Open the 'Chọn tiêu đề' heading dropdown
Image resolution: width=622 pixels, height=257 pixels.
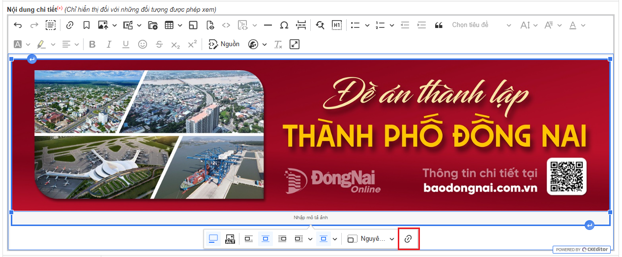tap(481, 25)
